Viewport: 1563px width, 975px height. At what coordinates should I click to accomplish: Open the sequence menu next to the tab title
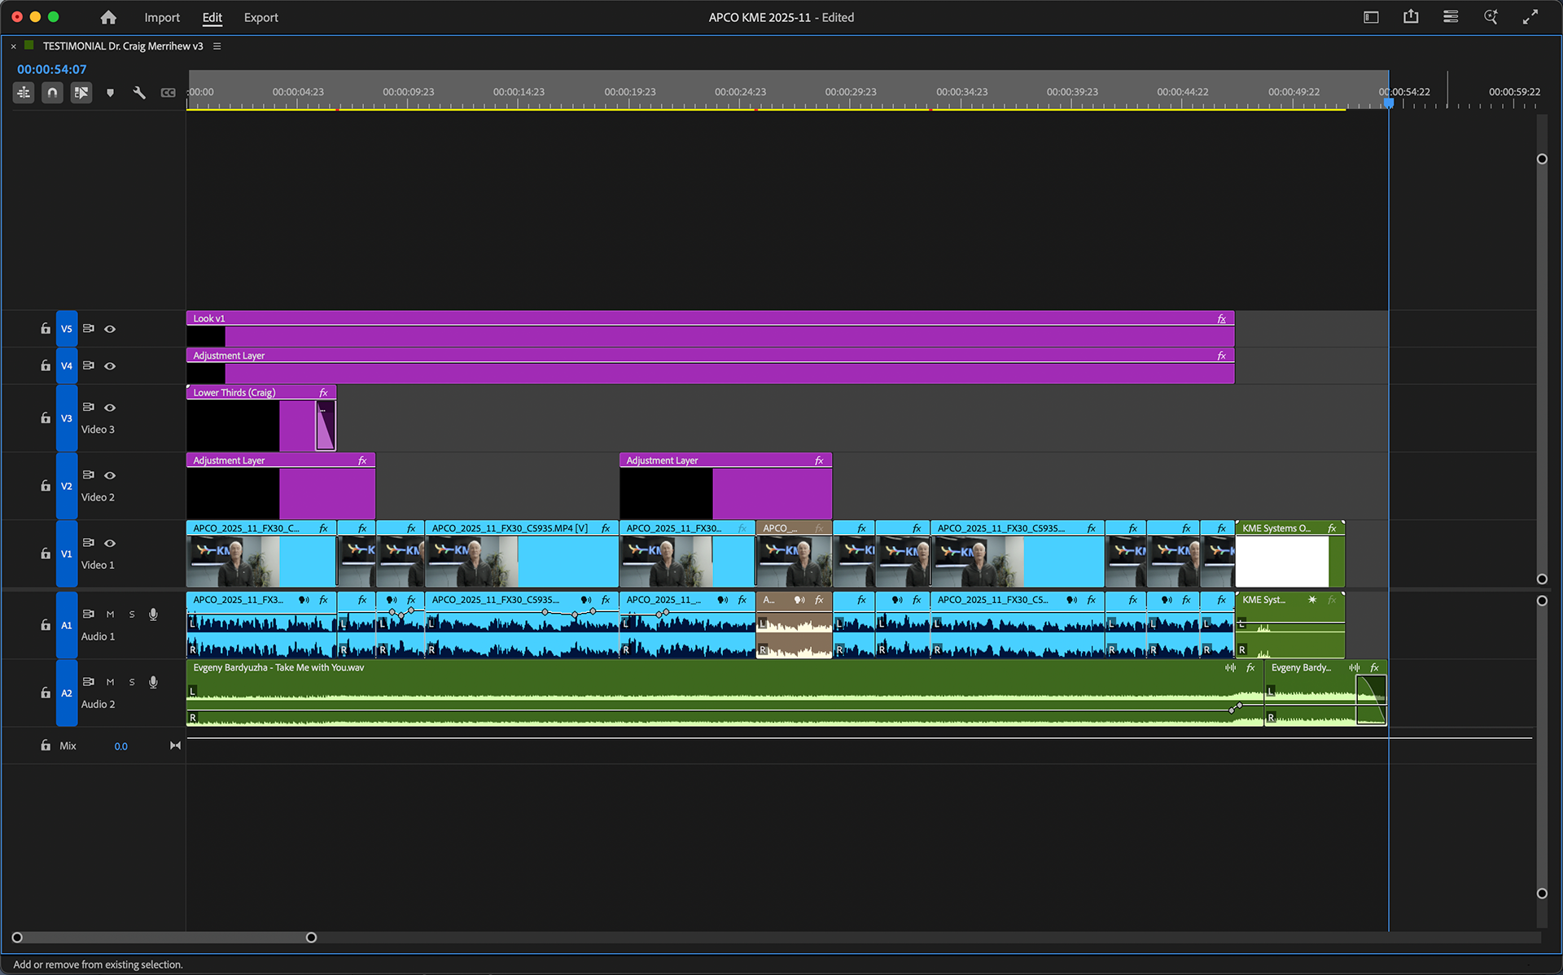click(x=217, y=46)
